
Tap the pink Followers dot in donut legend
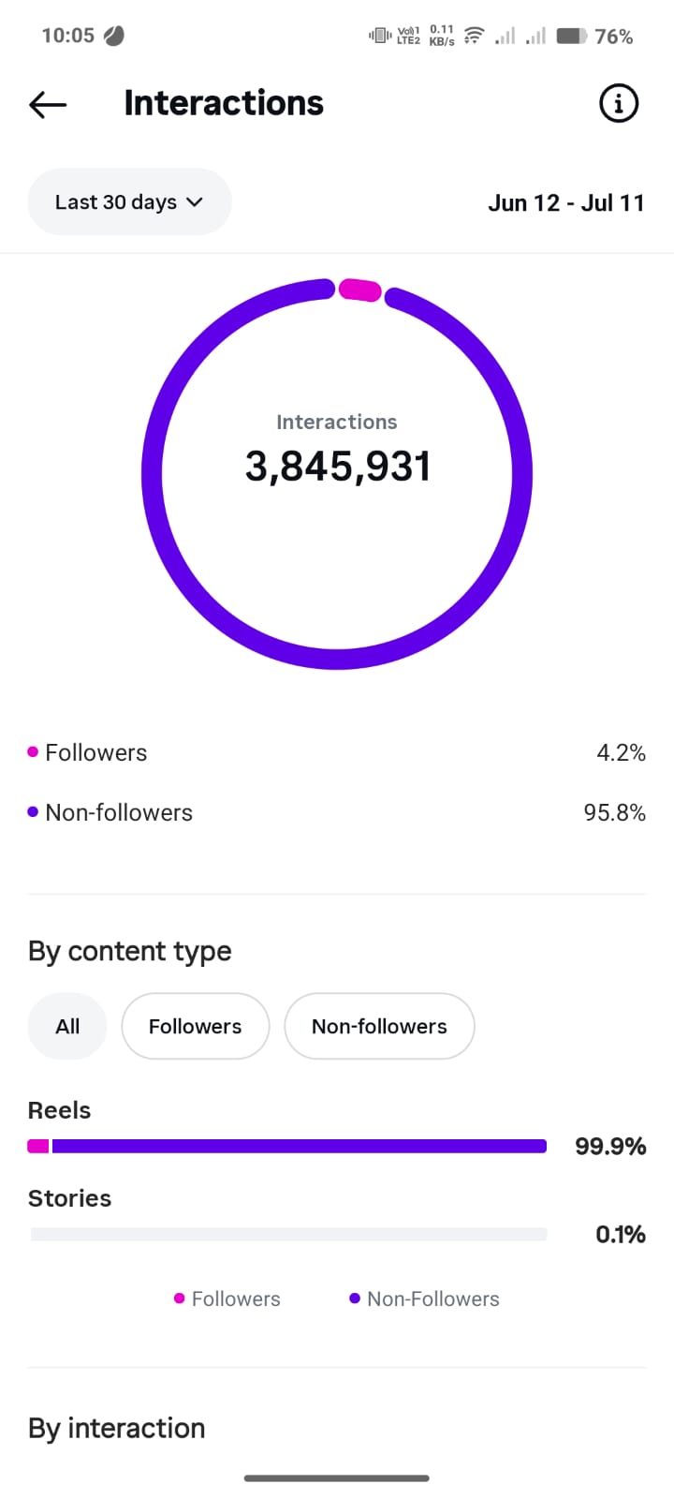click(x=33, y=752)
